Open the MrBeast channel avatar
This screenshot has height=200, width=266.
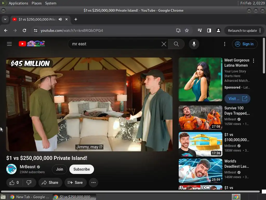point(11,169)
